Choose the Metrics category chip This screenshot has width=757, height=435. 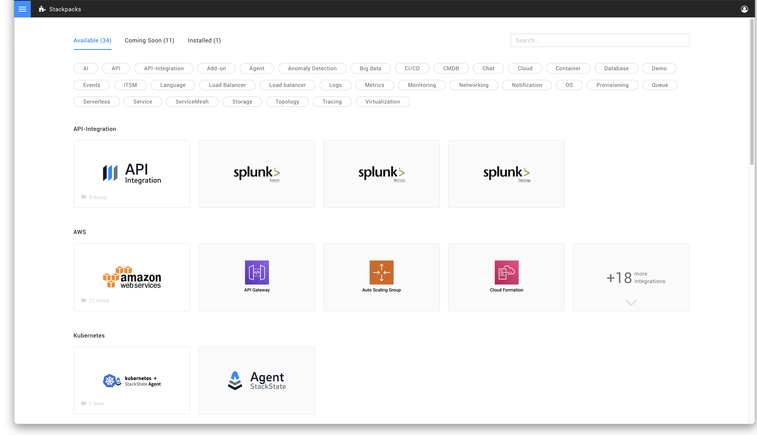[x=375, y=85]
